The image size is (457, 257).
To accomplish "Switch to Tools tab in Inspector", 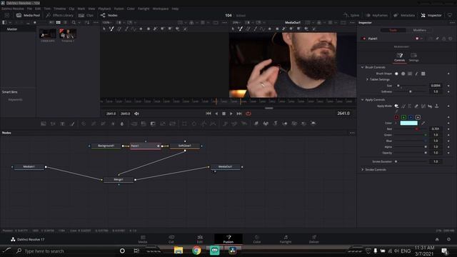I will point(393,30).
